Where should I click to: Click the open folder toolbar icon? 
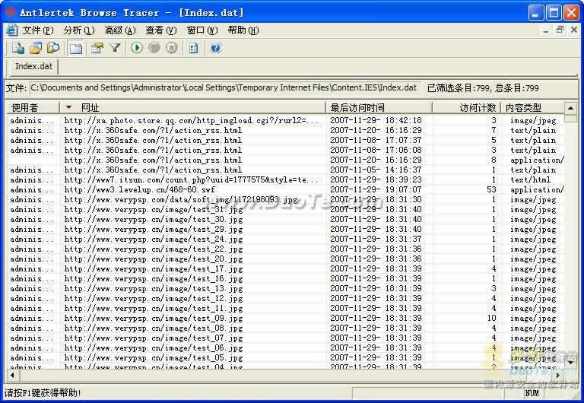tap(36, 48)
